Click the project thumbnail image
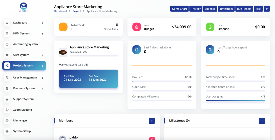This screenshot has height=140, width=275. point(63,52)
